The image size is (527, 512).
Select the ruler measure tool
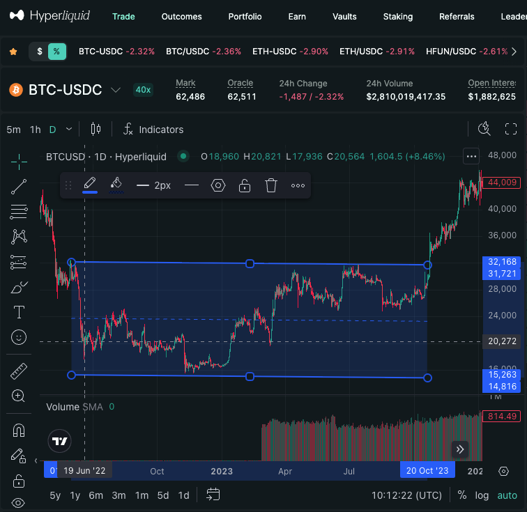click(x=19, y=371)
